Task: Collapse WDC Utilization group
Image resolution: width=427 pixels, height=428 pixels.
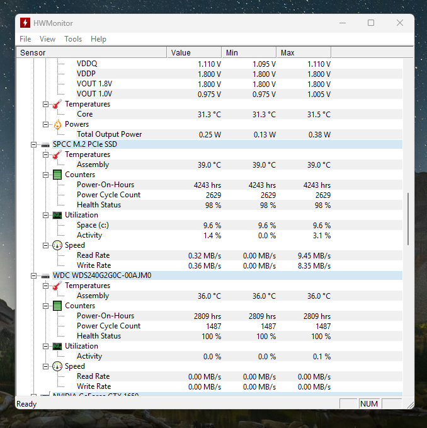Action: tap(45, 347)
